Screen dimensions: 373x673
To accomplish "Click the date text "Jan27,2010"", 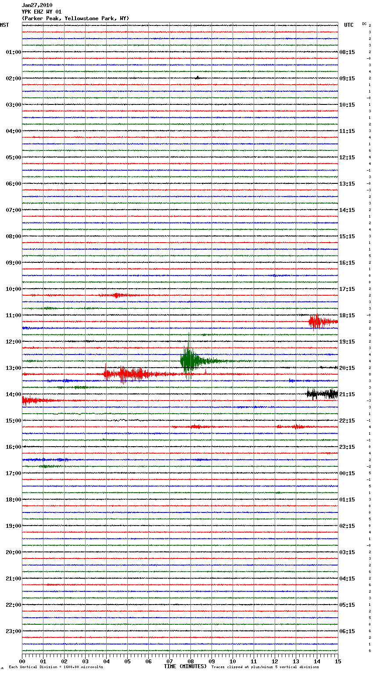I will 37,5.
